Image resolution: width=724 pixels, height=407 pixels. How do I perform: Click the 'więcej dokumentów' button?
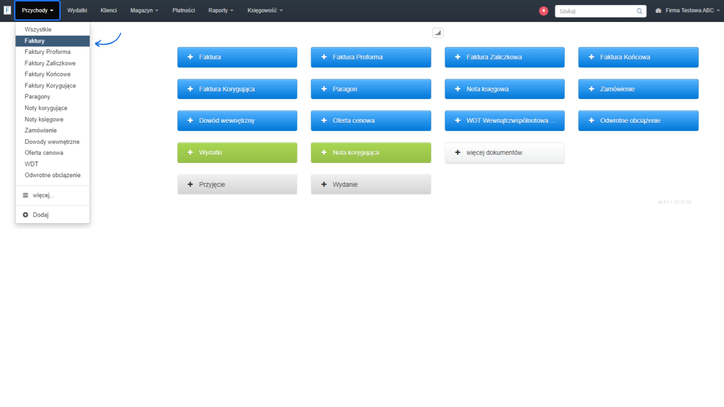point(504,153)
